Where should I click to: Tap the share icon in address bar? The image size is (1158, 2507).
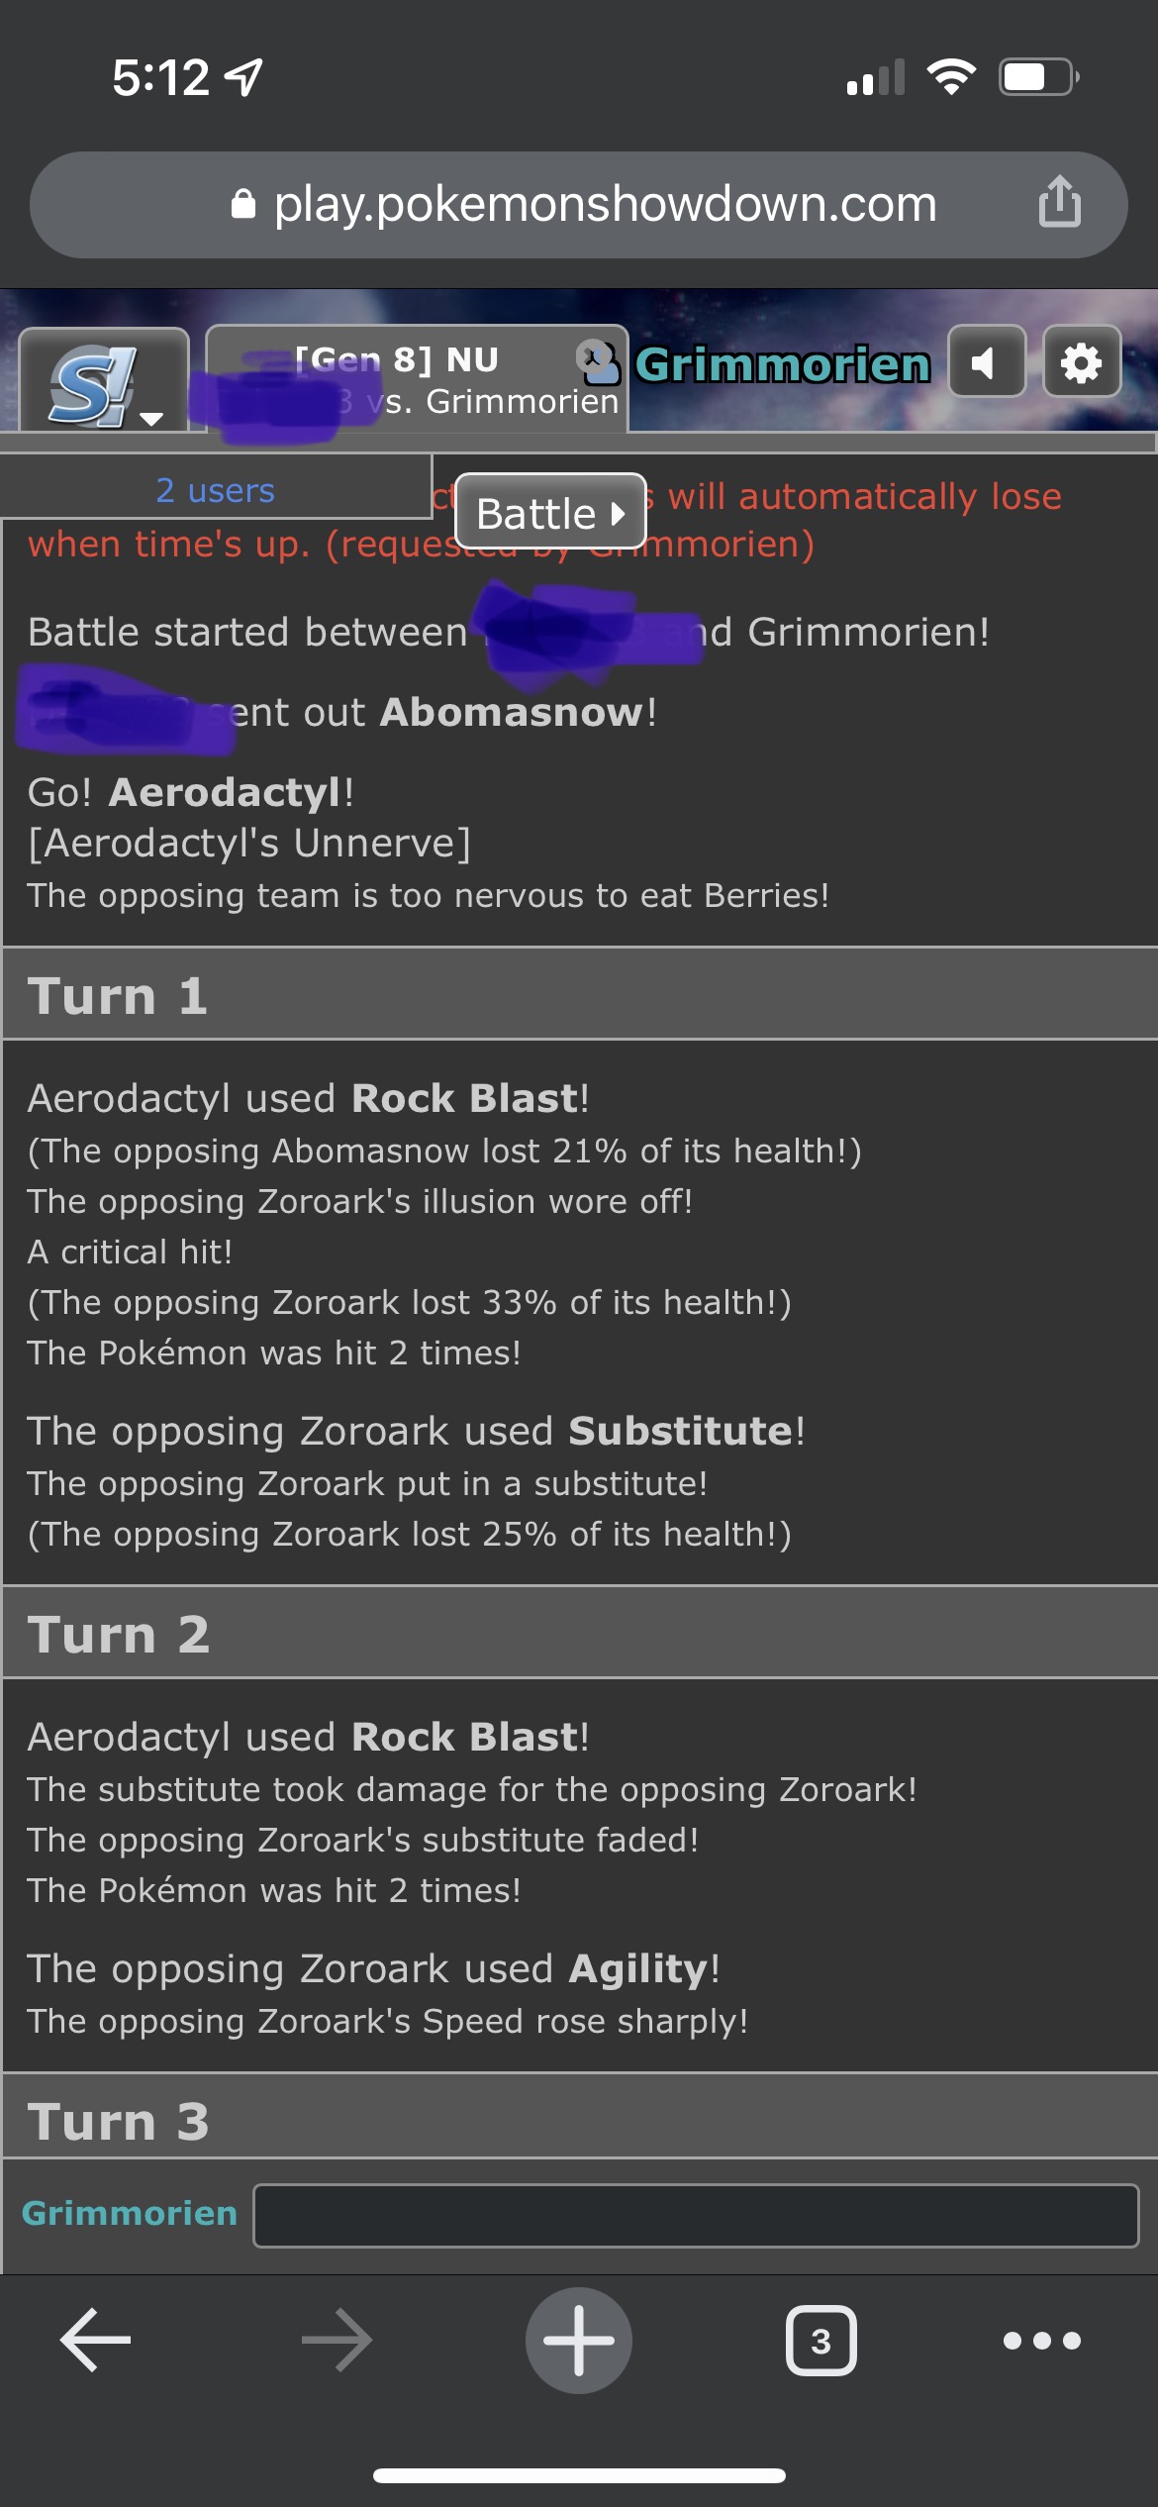click(x=1059, y=203)
